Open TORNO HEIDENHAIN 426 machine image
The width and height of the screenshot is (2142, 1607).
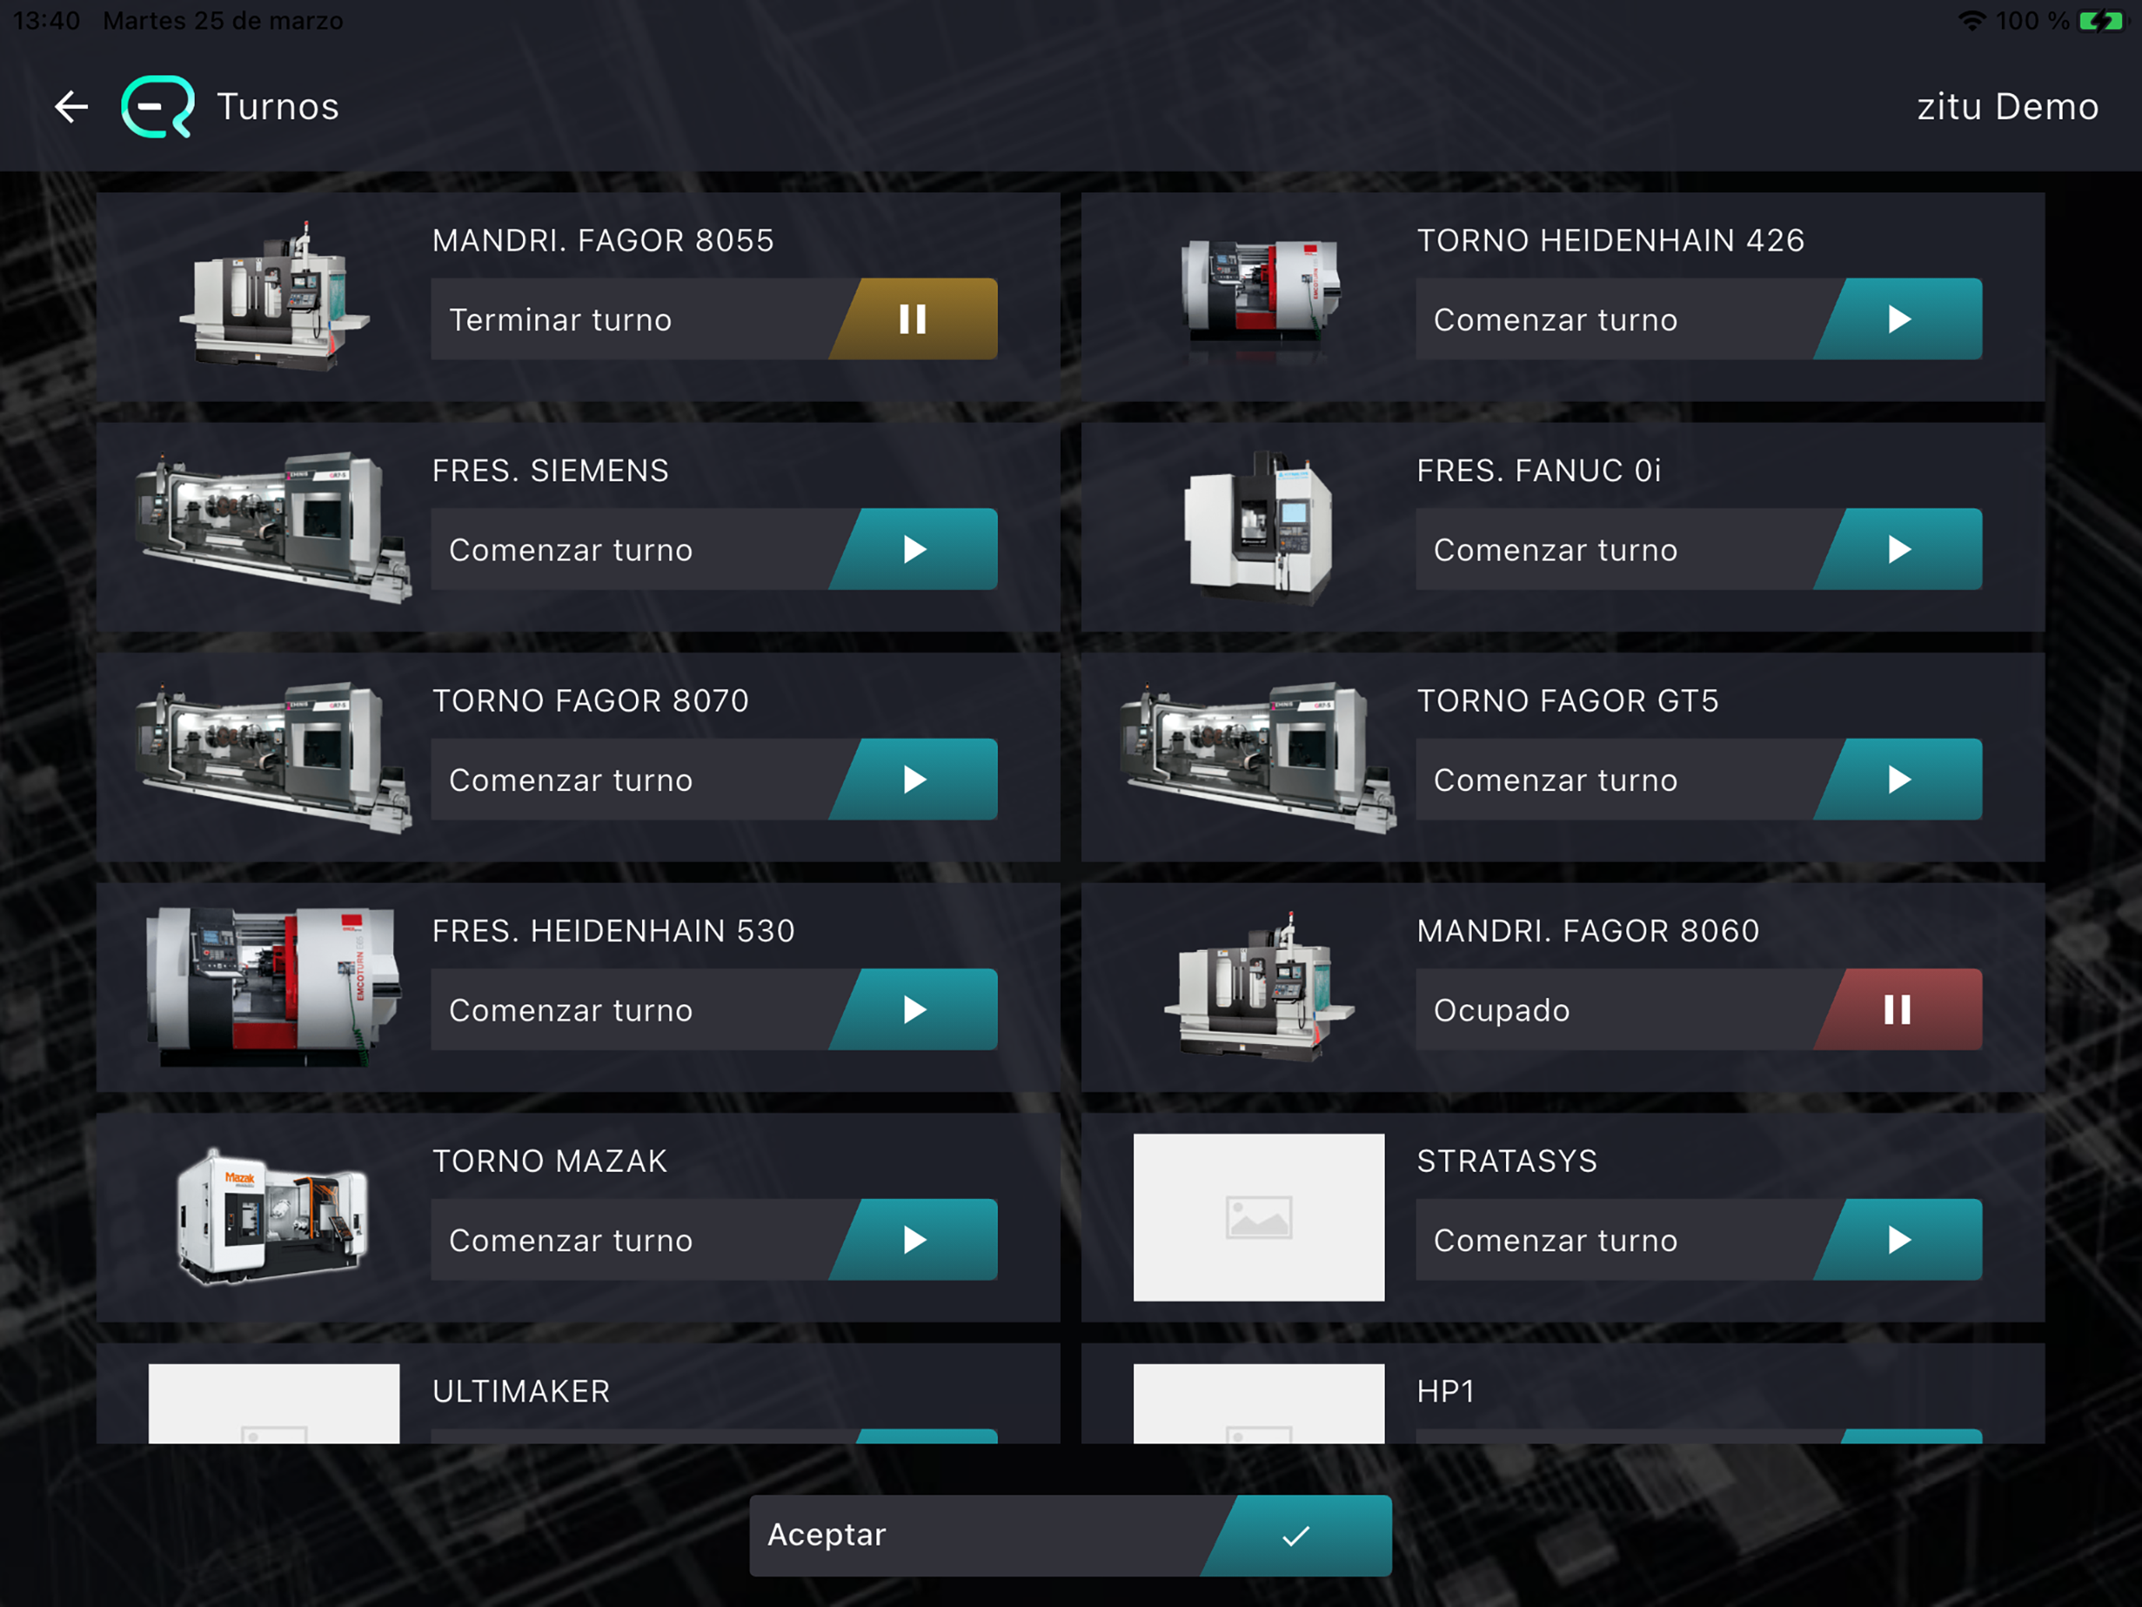pos(1260,297)
